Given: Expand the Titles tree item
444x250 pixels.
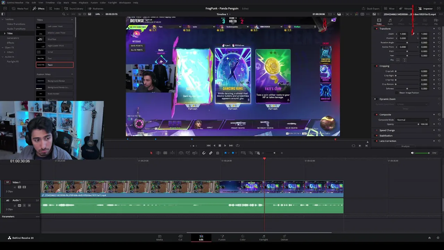Looking at the screenshot, I should point(5,33).
